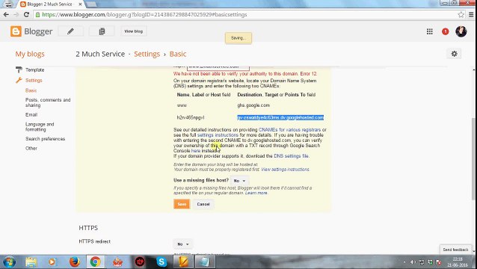
Task: Go back with browser back arrow
Action: coord(6,15)
